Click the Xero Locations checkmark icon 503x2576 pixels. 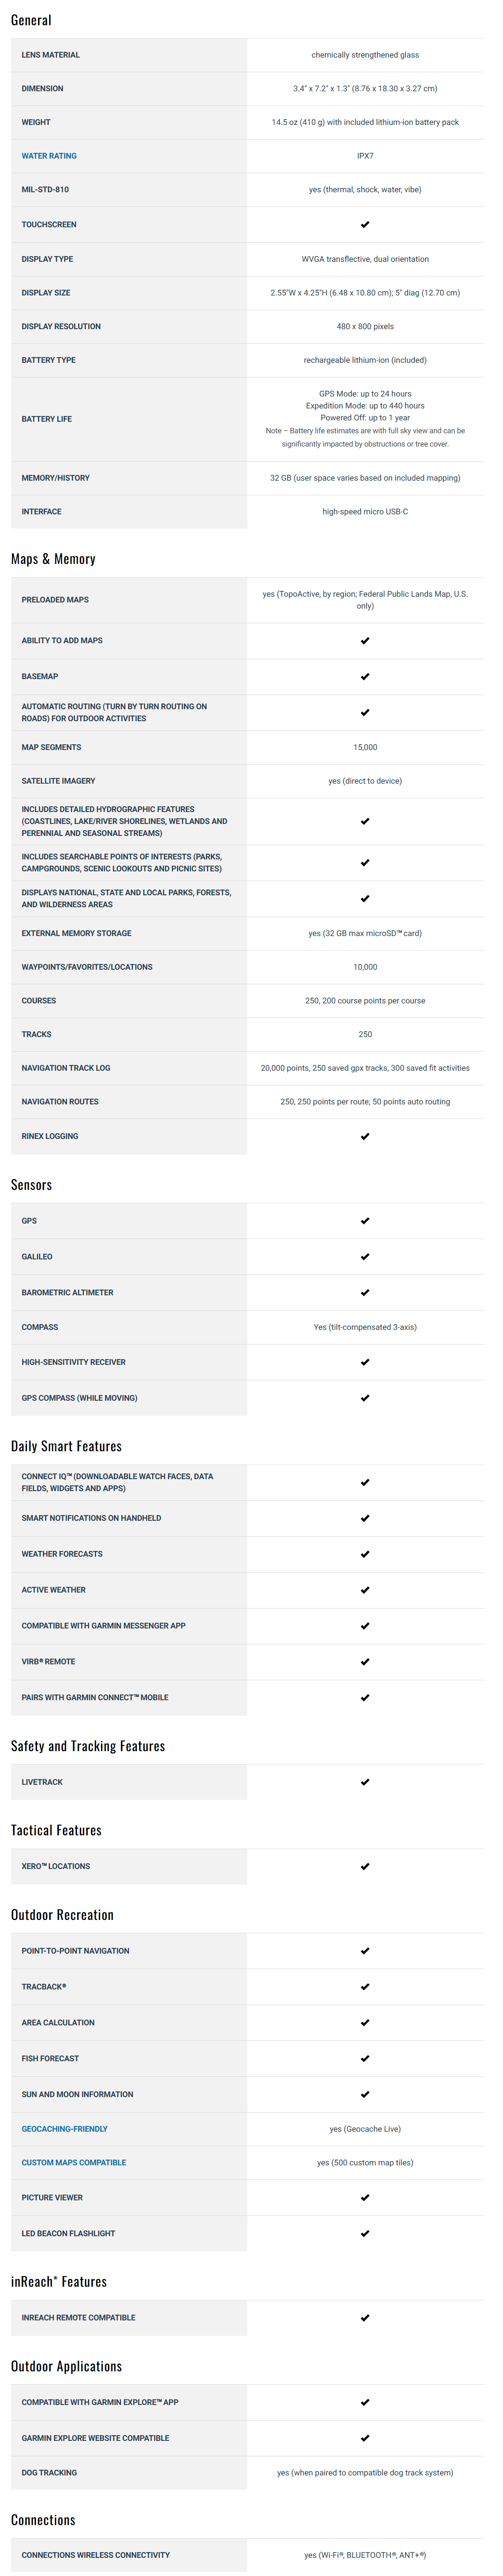[365, 1866]
